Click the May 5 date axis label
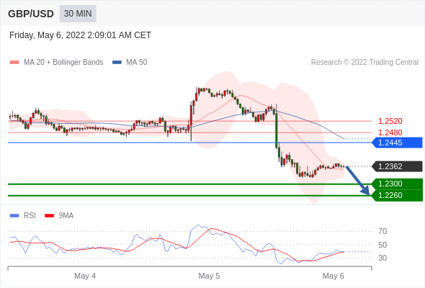The image size is (425, 288). (x=209, y=276)
